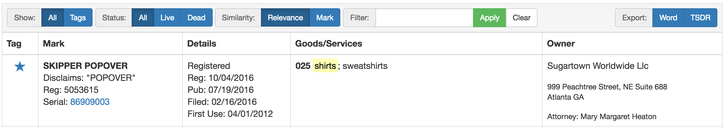Select All status filter
This screenshot has width=726, height=128.
(x=143, y=18)
